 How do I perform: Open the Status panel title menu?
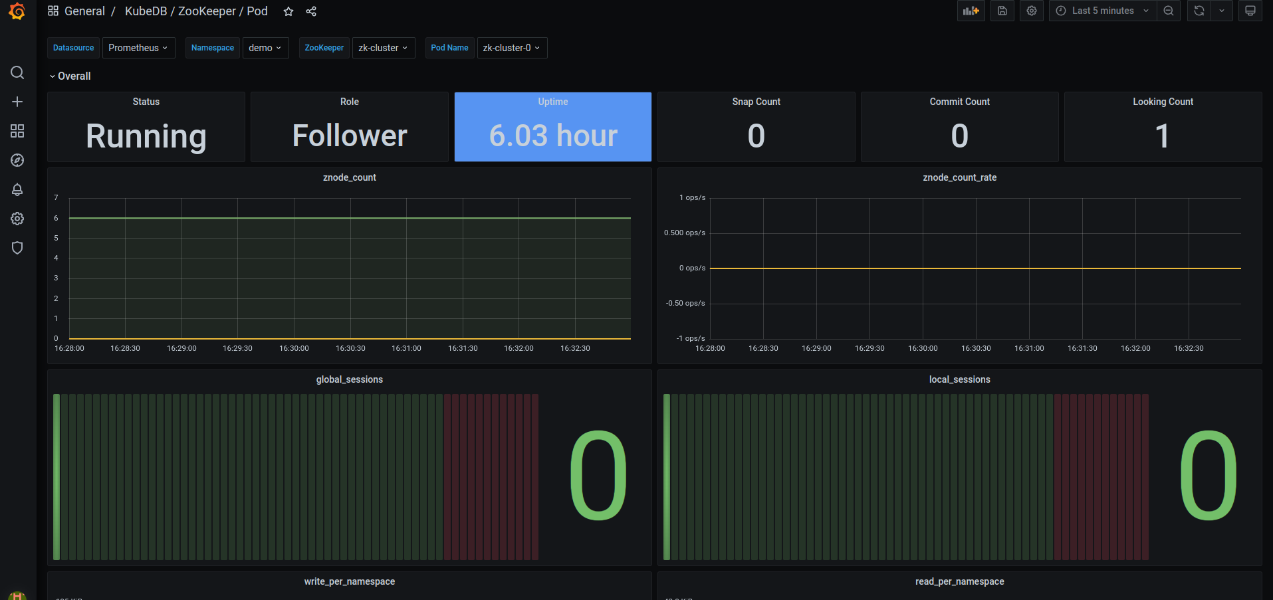[x=146, y=102]
